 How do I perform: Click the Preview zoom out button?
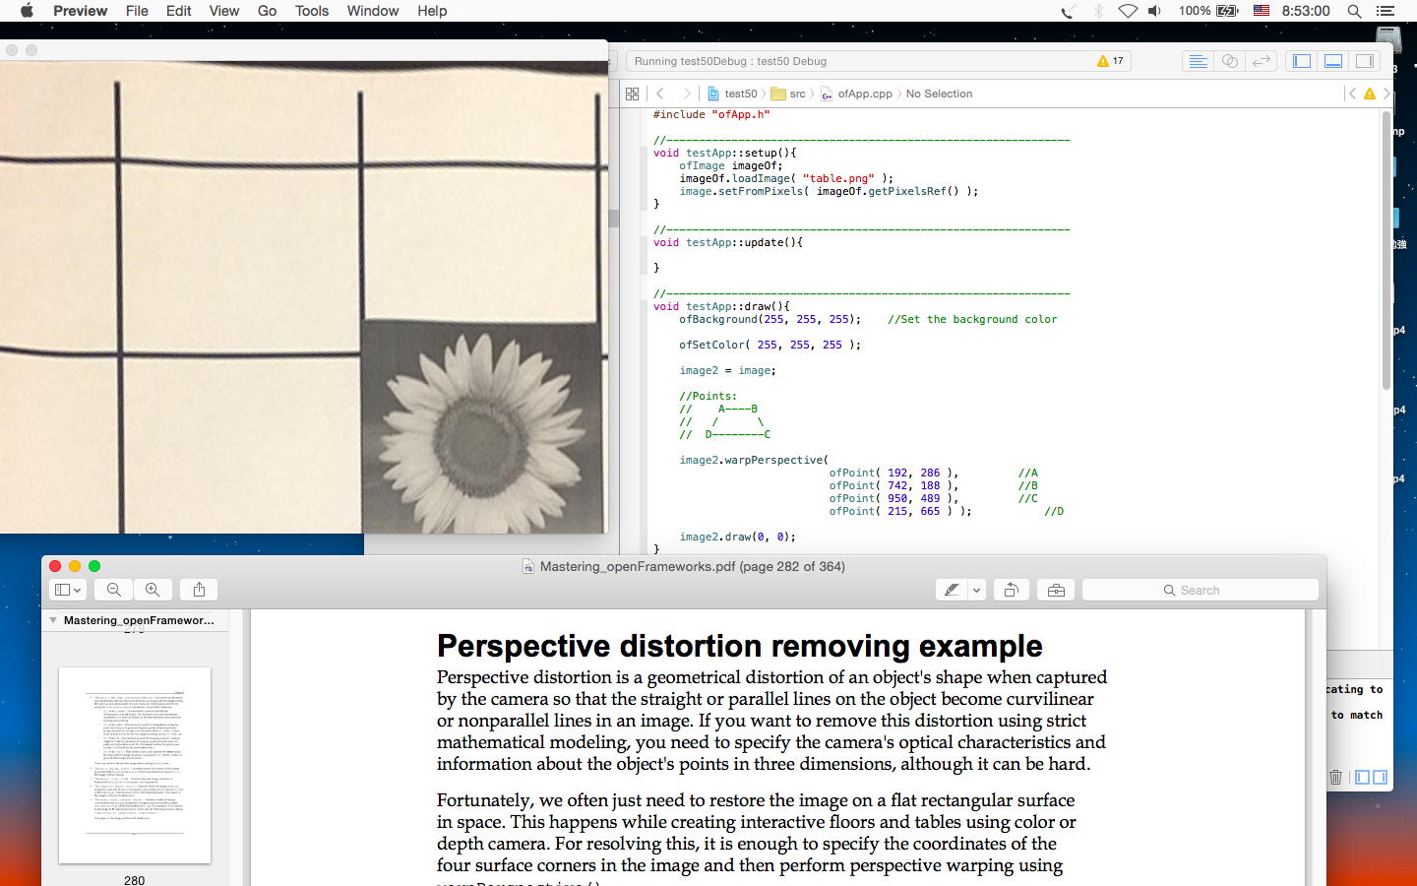[114, 590]
